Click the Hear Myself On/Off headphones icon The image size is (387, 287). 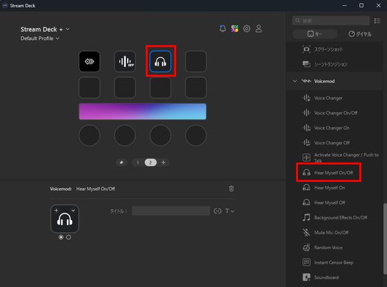click(306, 172)
